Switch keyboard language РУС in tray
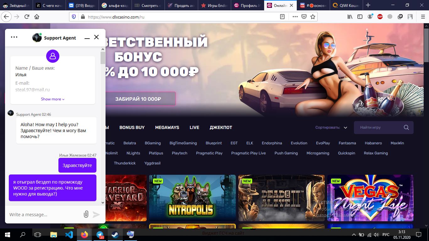Image resolution: width=429 pixels, height=241 pixels. pyautogui.click(x=386, y=234)
